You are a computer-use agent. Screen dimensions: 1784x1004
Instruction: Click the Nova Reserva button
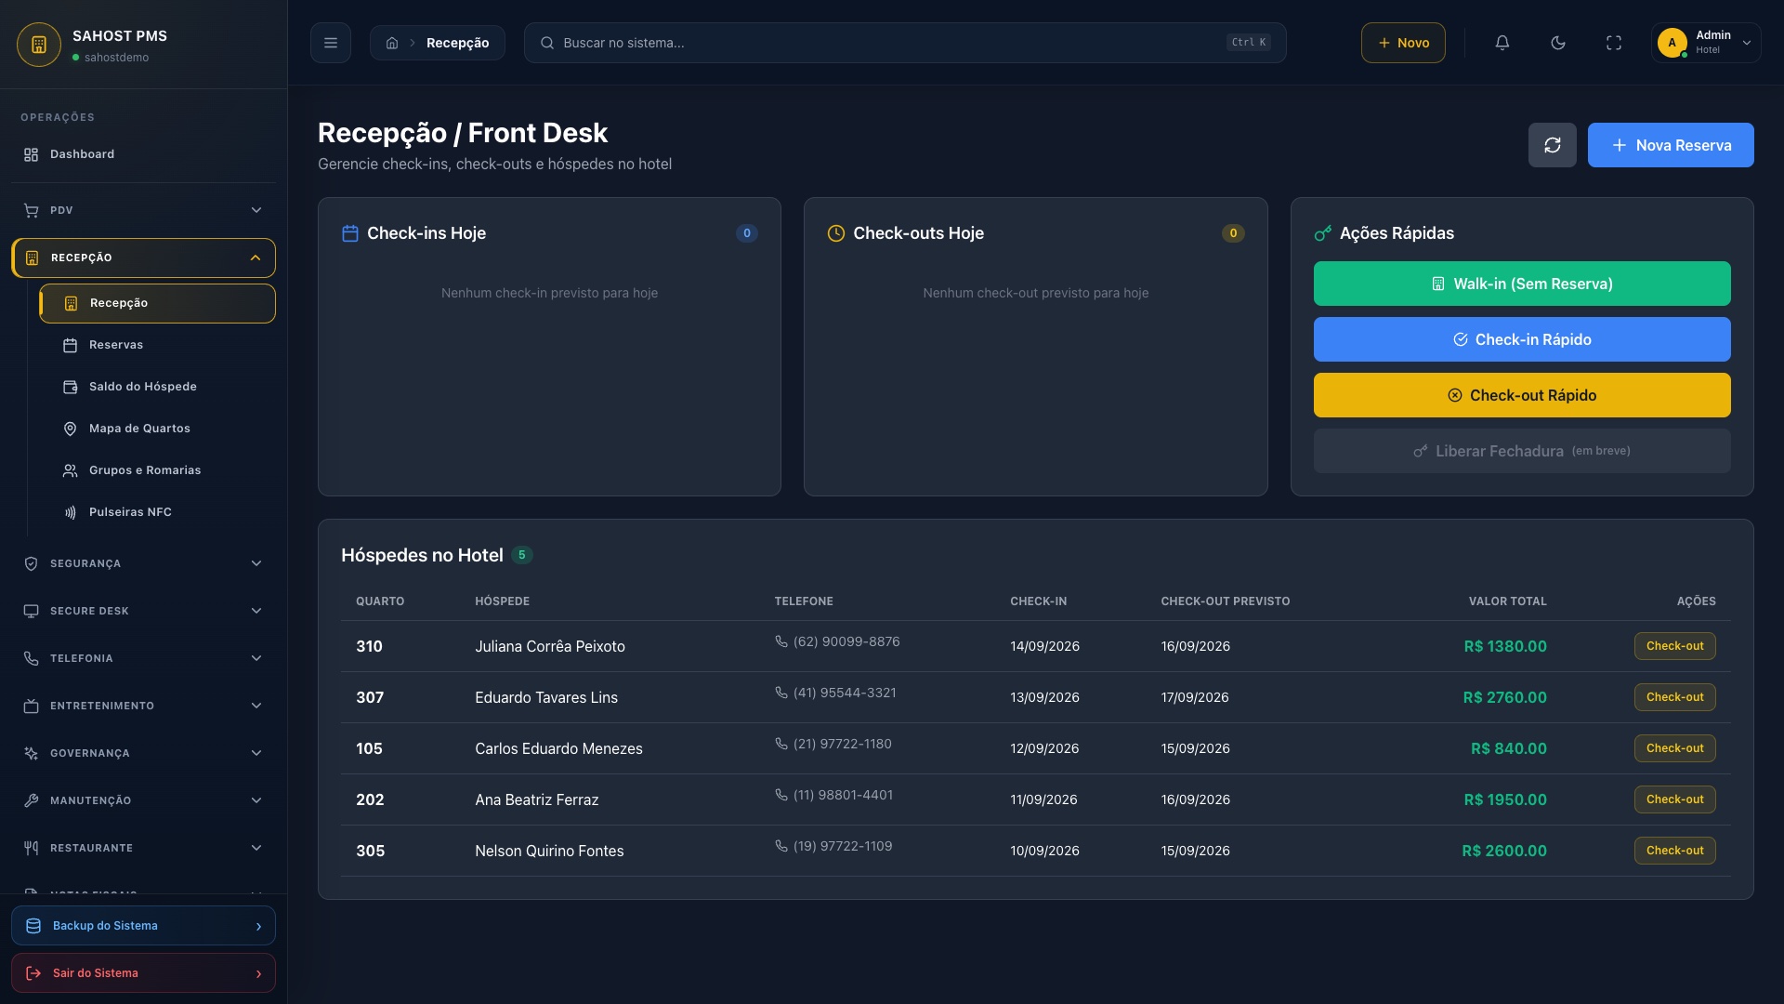[1671, 145]
